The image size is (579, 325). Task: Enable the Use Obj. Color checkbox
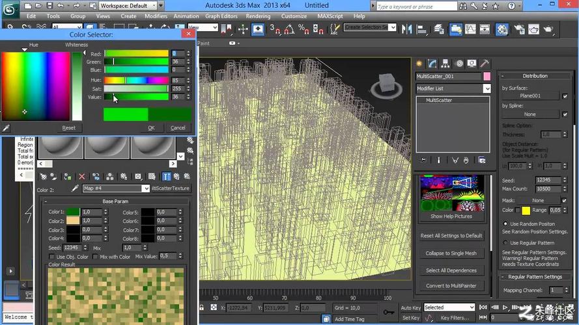[52, 257]
